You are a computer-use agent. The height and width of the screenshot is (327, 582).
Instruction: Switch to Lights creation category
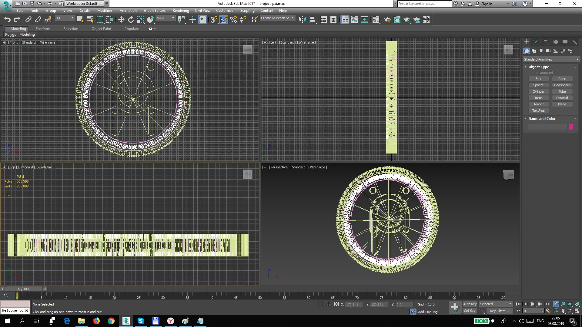(x=541, y=51)
